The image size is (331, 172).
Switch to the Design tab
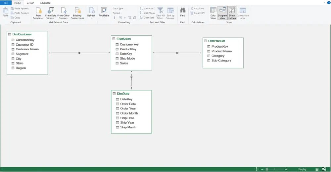click(30, 3)
